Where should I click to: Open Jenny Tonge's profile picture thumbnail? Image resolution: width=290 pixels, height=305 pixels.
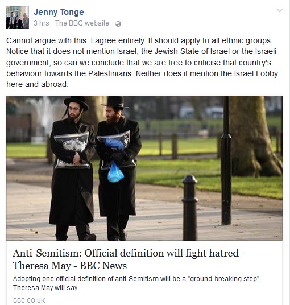(18, 18)
